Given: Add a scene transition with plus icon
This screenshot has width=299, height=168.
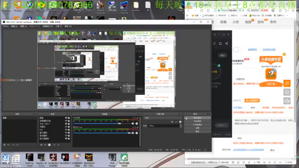Looking at the screenshot, I should 172,122.
